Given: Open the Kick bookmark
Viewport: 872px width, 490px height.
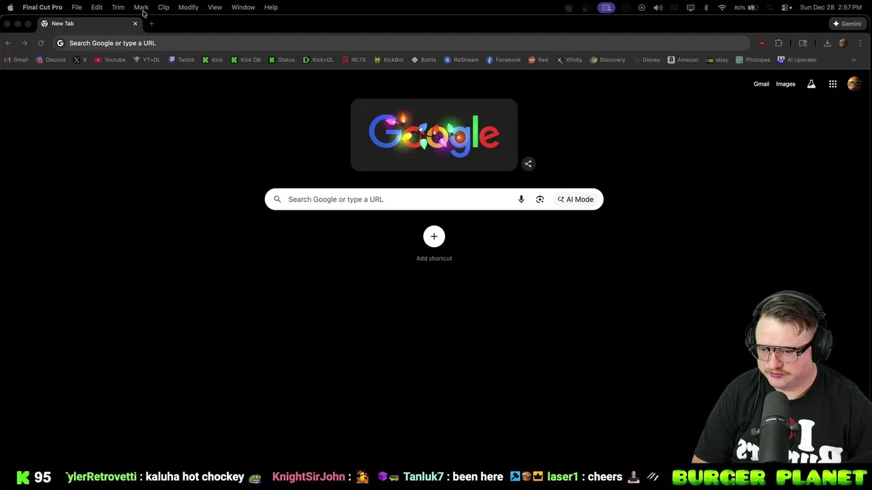Looking at the screenshot, I should [x=213, y=60].
